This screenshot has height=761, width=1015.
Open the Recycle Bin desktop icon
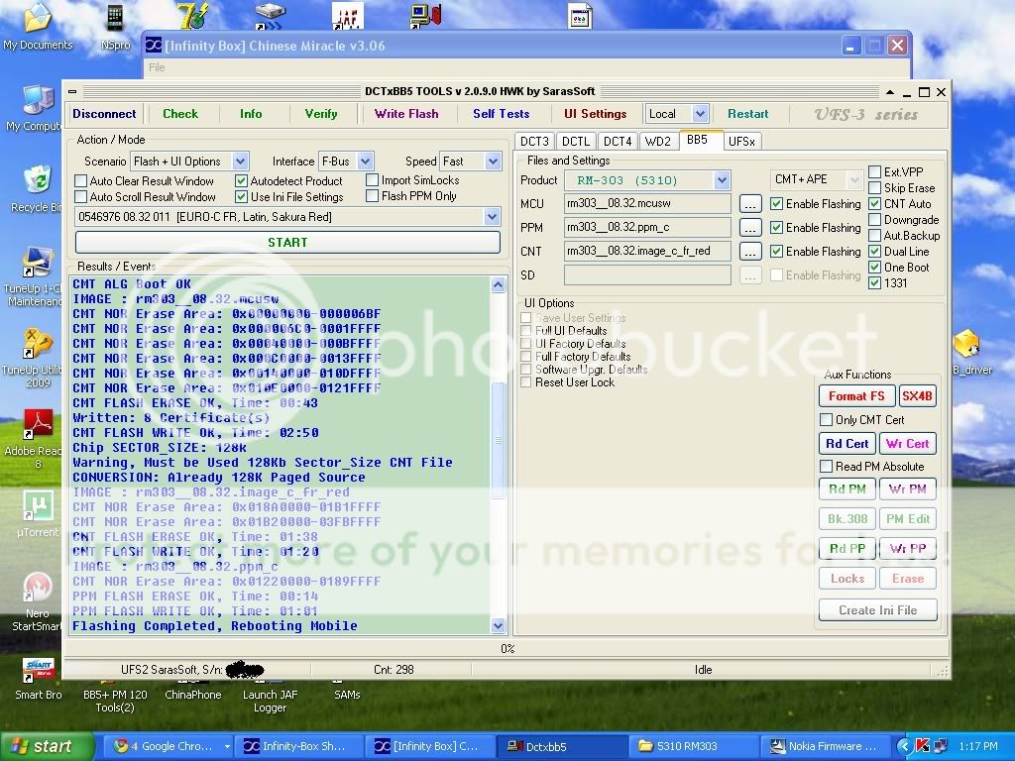point(37,187)
